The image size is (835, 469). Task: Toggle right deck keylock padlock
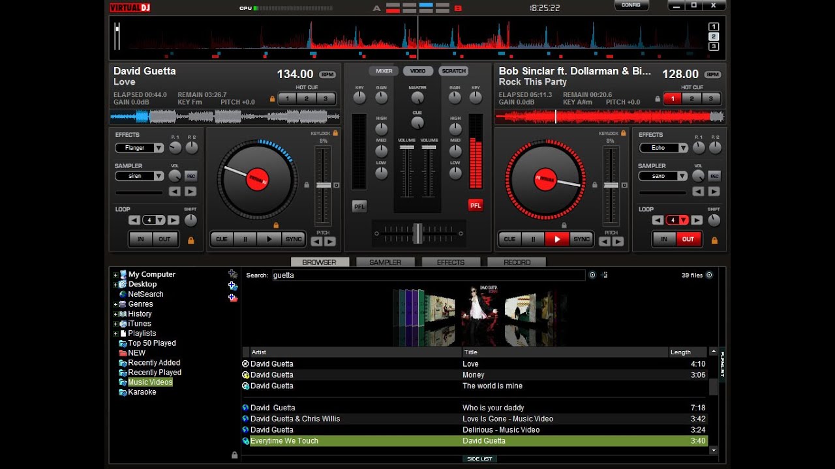click(x=623, y=133)
